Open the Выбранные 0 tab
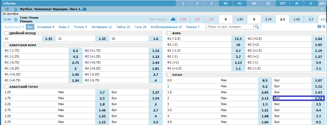This screenshot has width=327, height=125. pyautogui.click(x=14, y=27)
